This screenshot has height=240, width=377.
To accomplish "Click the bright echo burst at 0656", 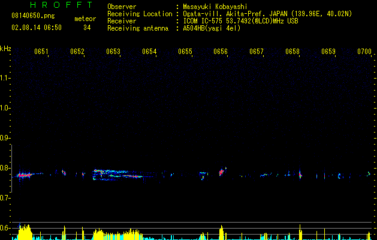I will tap(222, 172).
